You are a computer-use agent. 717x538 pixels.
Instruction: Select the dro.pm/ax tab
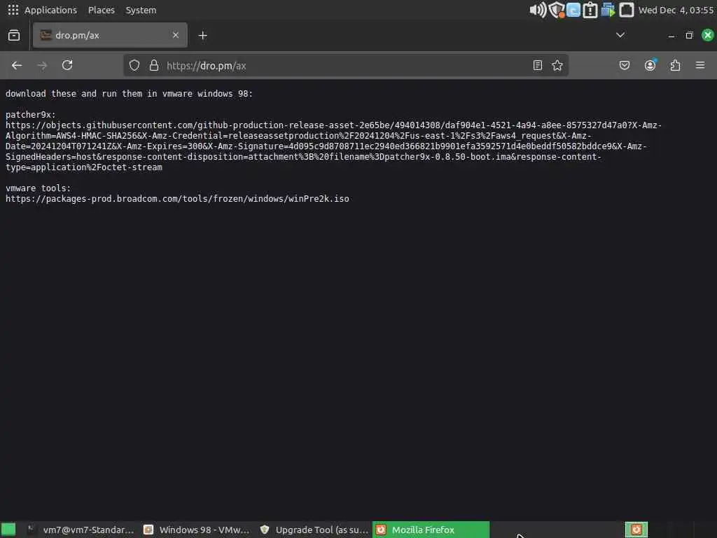tap(110, 35)
